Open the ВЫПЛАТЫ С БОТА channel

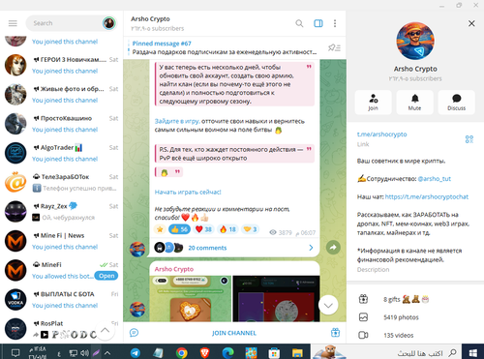tap(61, 300)
